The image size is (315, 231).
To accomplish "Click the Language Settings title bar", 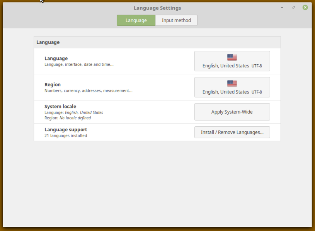I will click(x=157, y=8).
